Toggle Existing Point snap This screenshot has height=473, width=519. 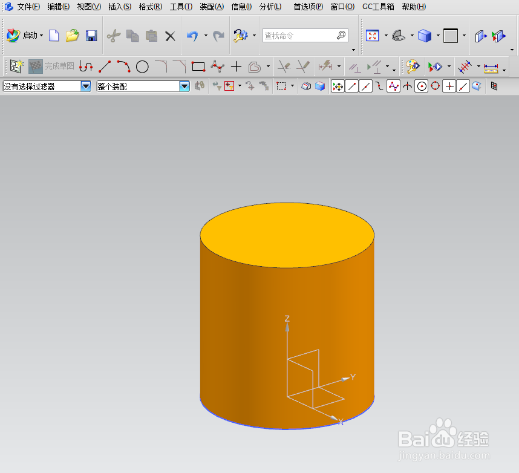pos(449,86)
